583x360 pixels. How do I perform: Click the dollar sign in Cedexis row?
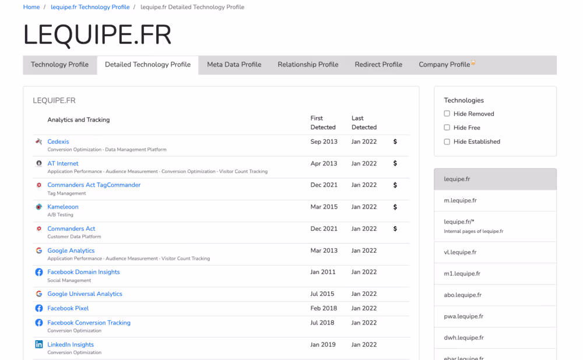click(x=395, y=142)
